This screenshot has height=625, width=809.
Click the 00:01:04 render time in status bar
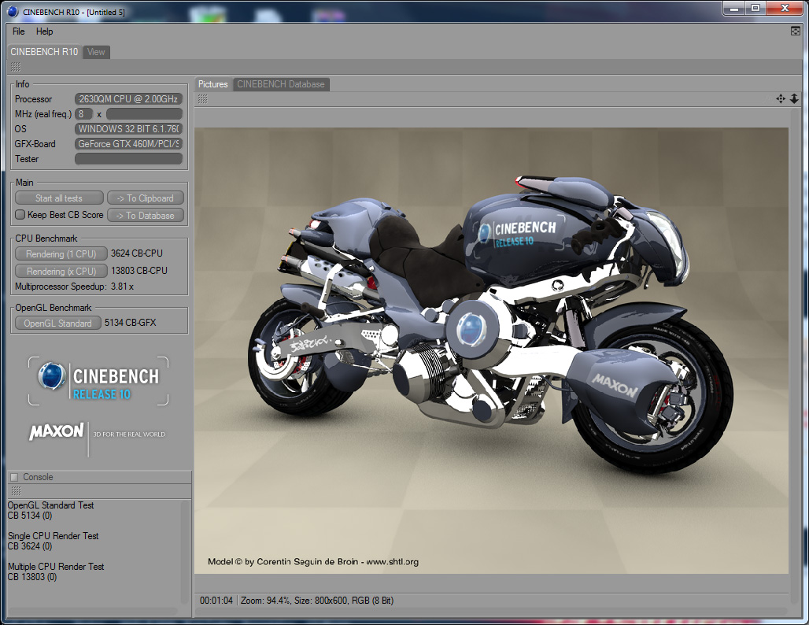(x=216, y=601)
